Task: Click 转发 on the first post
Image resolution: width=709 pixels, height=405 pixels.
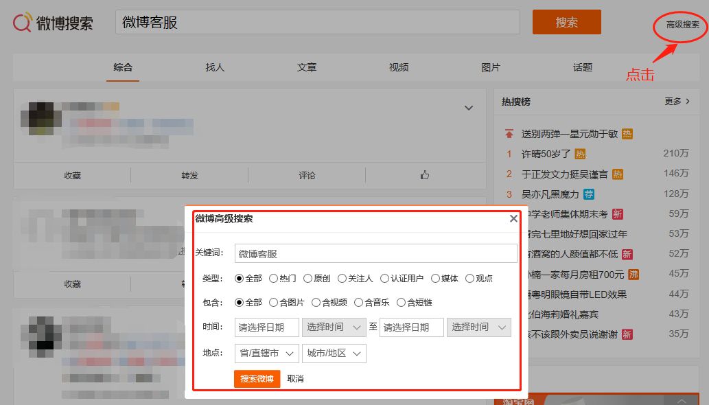Action: click(x=189, y=175)
